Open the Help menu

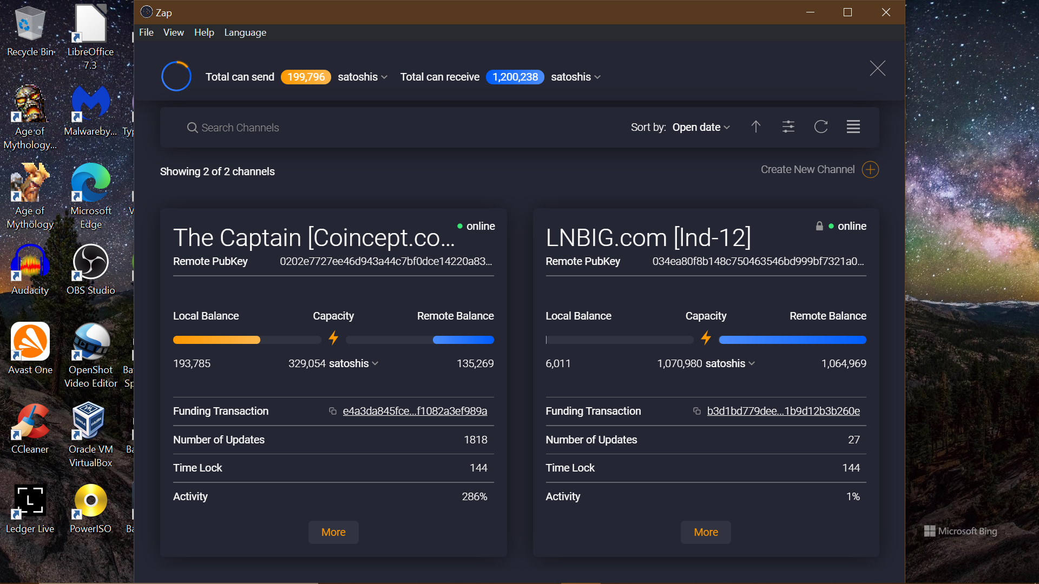(x=204, y=32)
